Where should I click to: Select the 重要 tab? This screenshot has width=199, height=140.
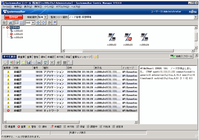(x=29, y=57)
